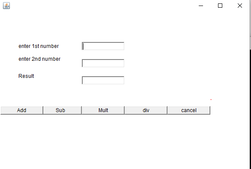The width and height of the screenshot is (251, 169).
Task: Click the cancel button
Action: tap(189, 110)
